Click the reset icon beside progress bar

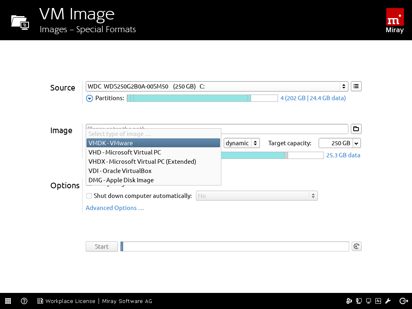(x=356, y=247)
